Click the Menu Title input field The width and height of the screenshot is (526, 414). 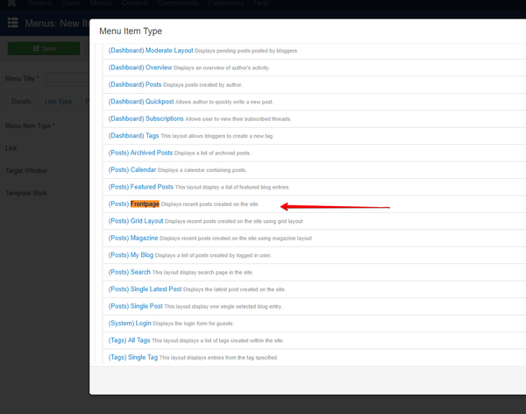coord(68,79)
